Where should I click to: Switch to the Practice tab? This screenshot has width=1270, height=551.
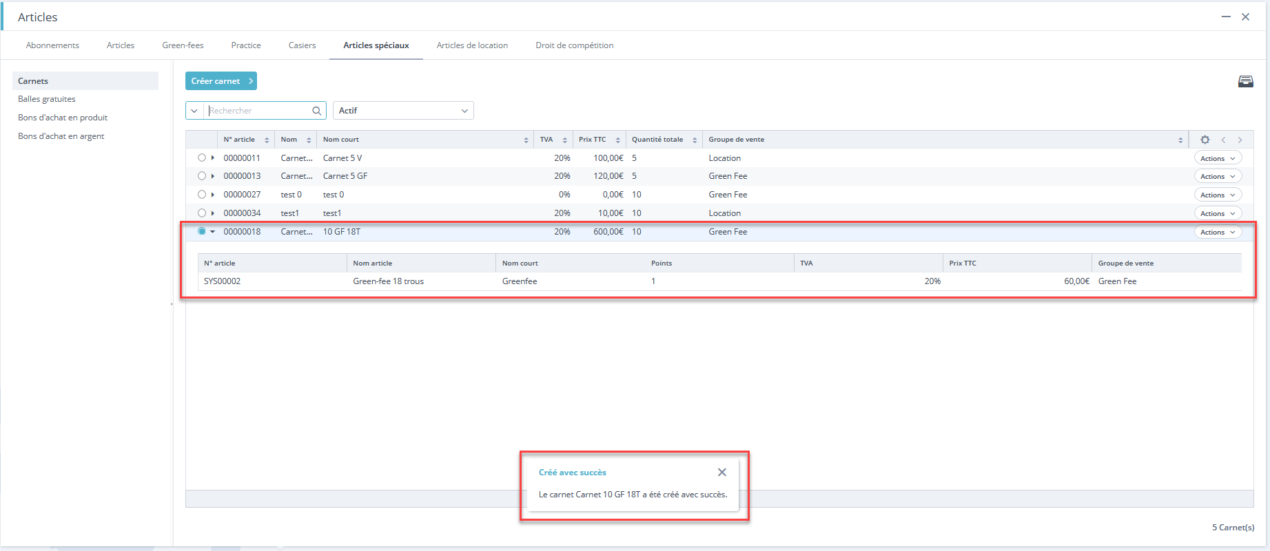(246, 45)
